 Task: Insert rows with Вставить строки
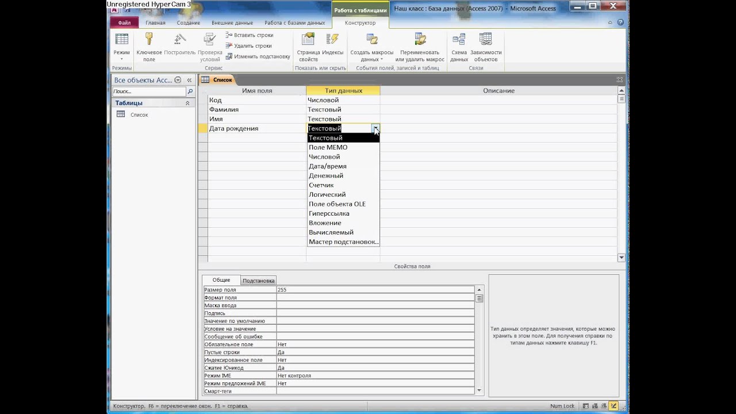(249, 35)
